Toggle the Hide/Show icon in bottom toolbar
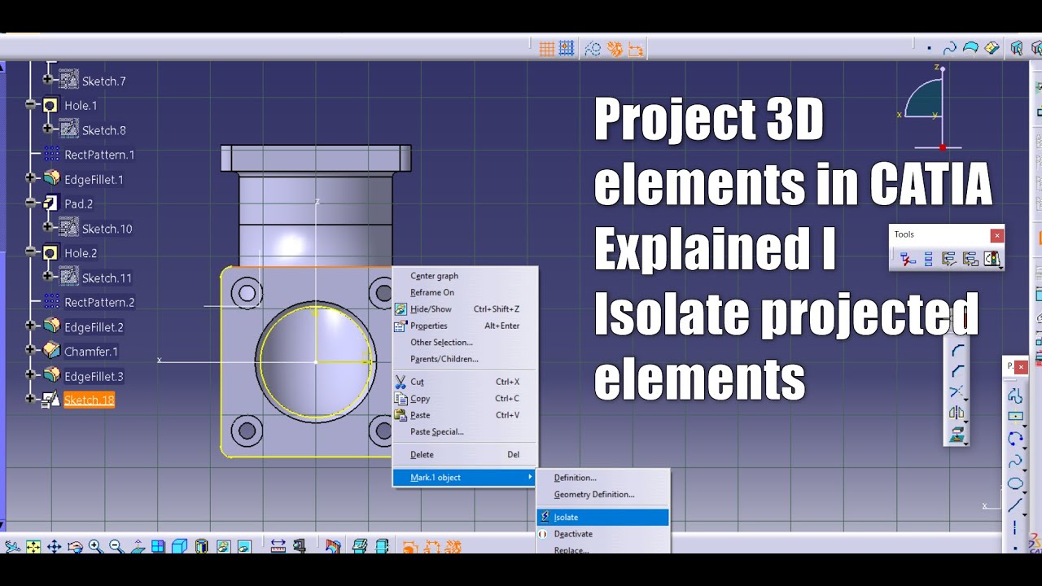 [223, 546]
